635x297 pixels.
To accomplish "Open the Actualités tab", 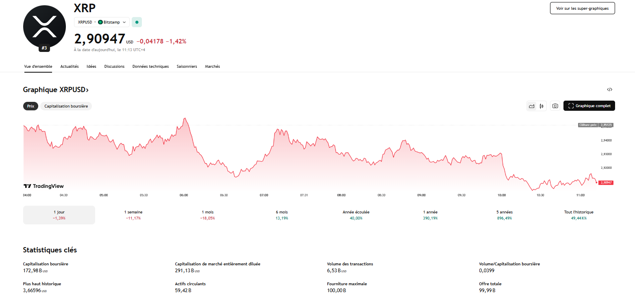I will (70, 67).
